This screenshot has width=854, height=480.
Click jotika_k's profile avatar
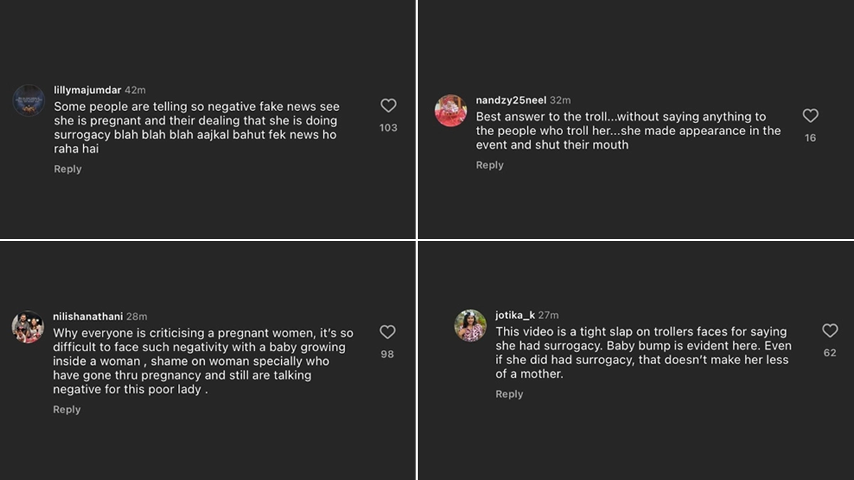click(470, 326)
